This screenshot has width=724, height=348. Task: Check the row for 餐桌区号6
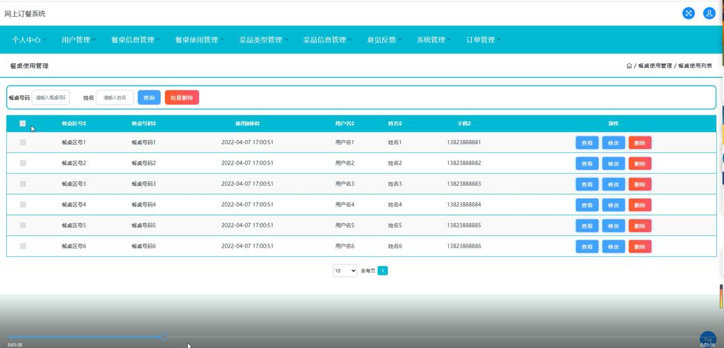pyautogui.click(x=23, y=246)
